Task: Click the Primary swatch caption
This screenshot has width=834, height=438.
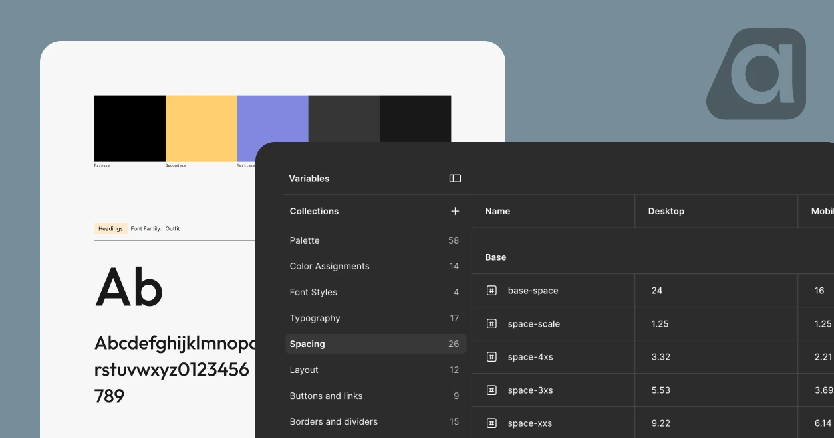Action: [x=102, y=165]
